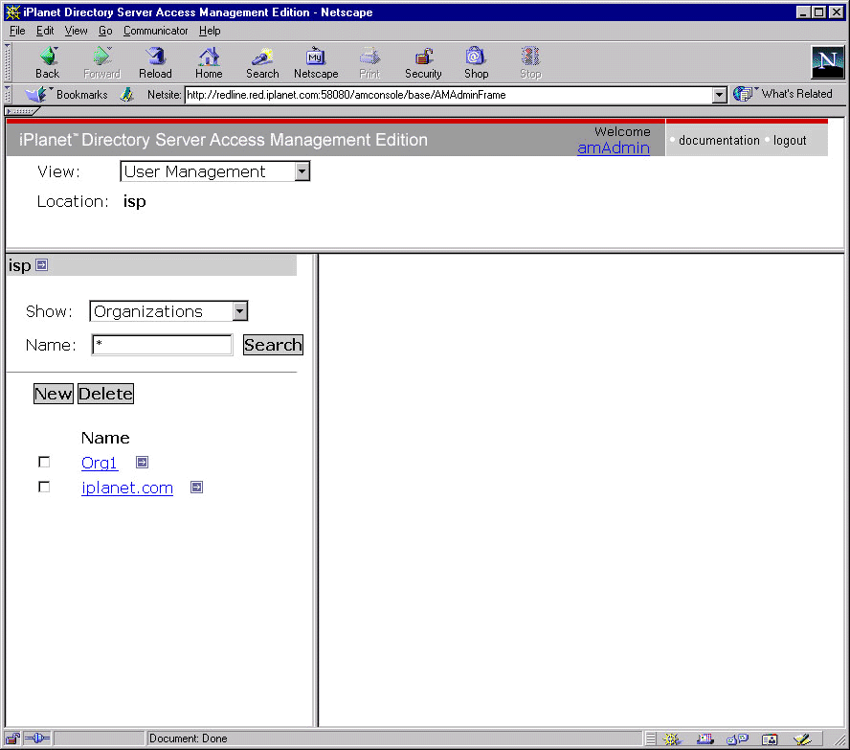Open Address Book status bar icon
This screenshot has width=850, height=750.
(x=770, y=739)
